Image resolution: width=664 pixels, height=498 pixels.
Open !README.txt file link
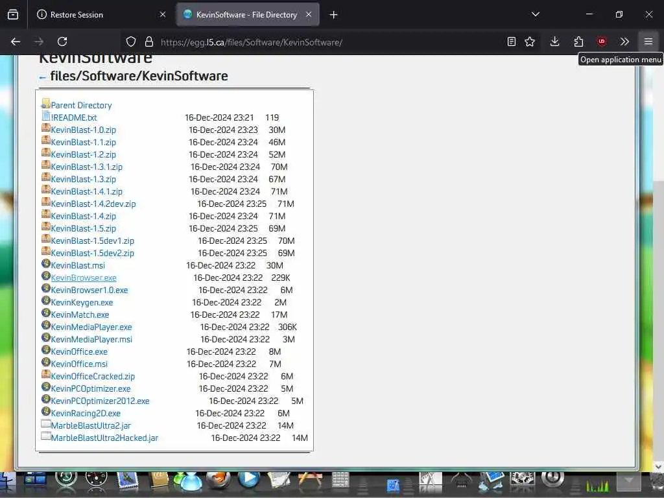point(74,118)
